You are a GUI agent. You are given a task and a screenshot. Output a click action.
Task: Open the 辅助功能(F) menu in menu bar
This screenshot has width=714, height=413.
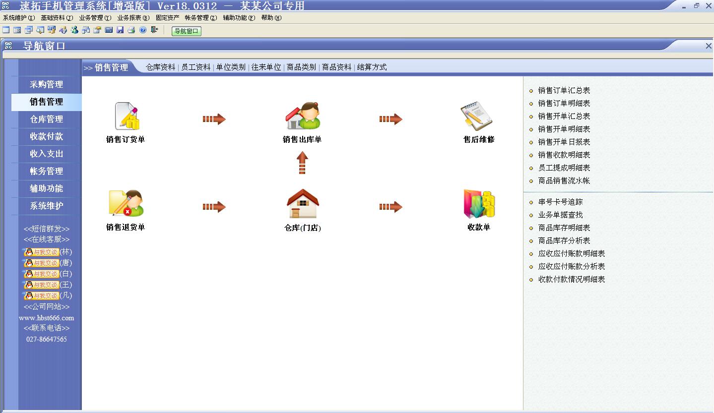(x=239, y=18)
